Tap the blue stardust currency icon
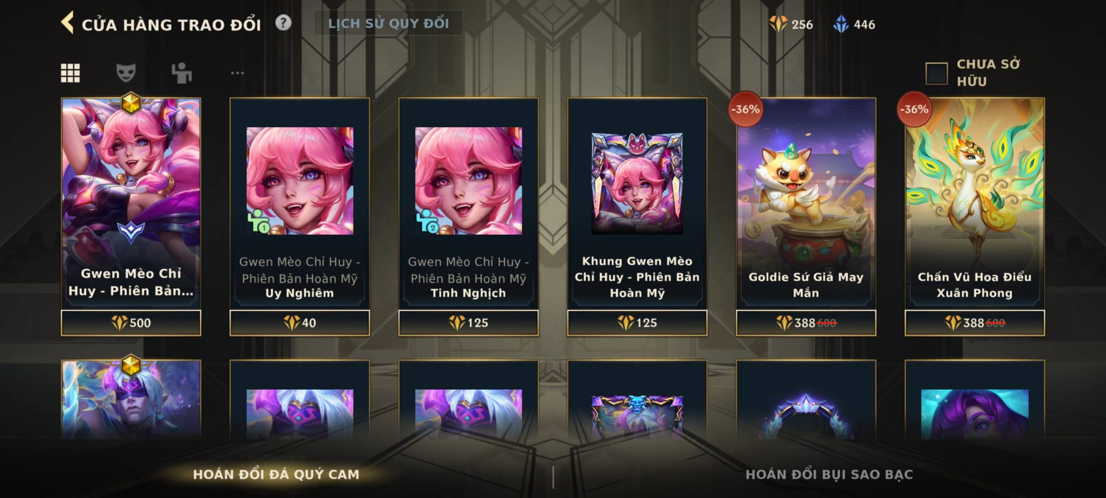This screenshot has width=1106, height=498. pyautogui.click(x=841, y=24)
